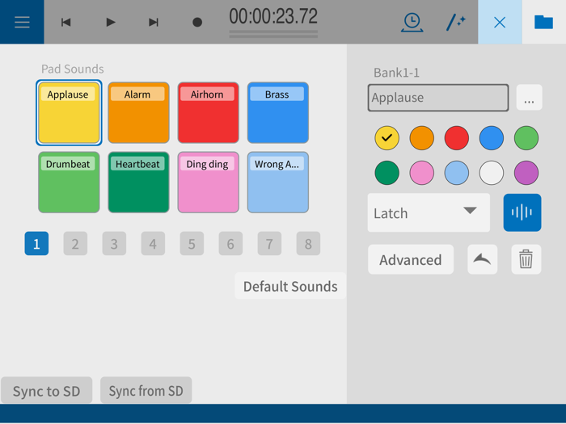The image size is (566, 424).
Task: Switch to bank 1
Action: pyautogui.click(x=36, y=243)
